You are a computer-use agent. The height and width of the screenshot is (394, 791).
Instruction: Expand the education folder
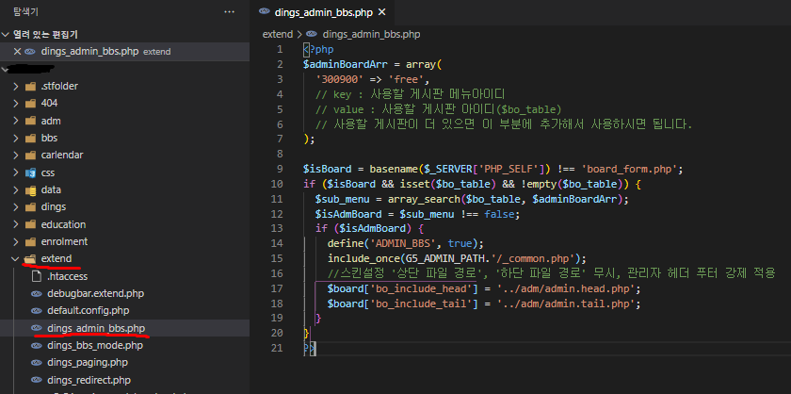[x=15, y=224]
